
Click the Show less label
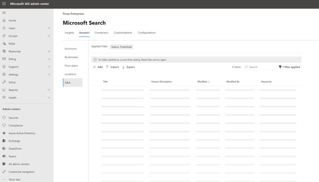(14, 180)
